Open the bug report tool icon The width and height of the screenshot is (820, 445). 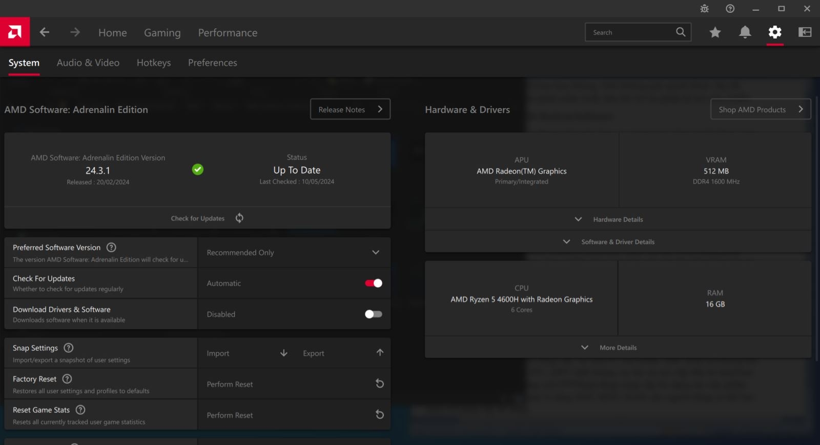pyautogui.click(x=705, y=9)
